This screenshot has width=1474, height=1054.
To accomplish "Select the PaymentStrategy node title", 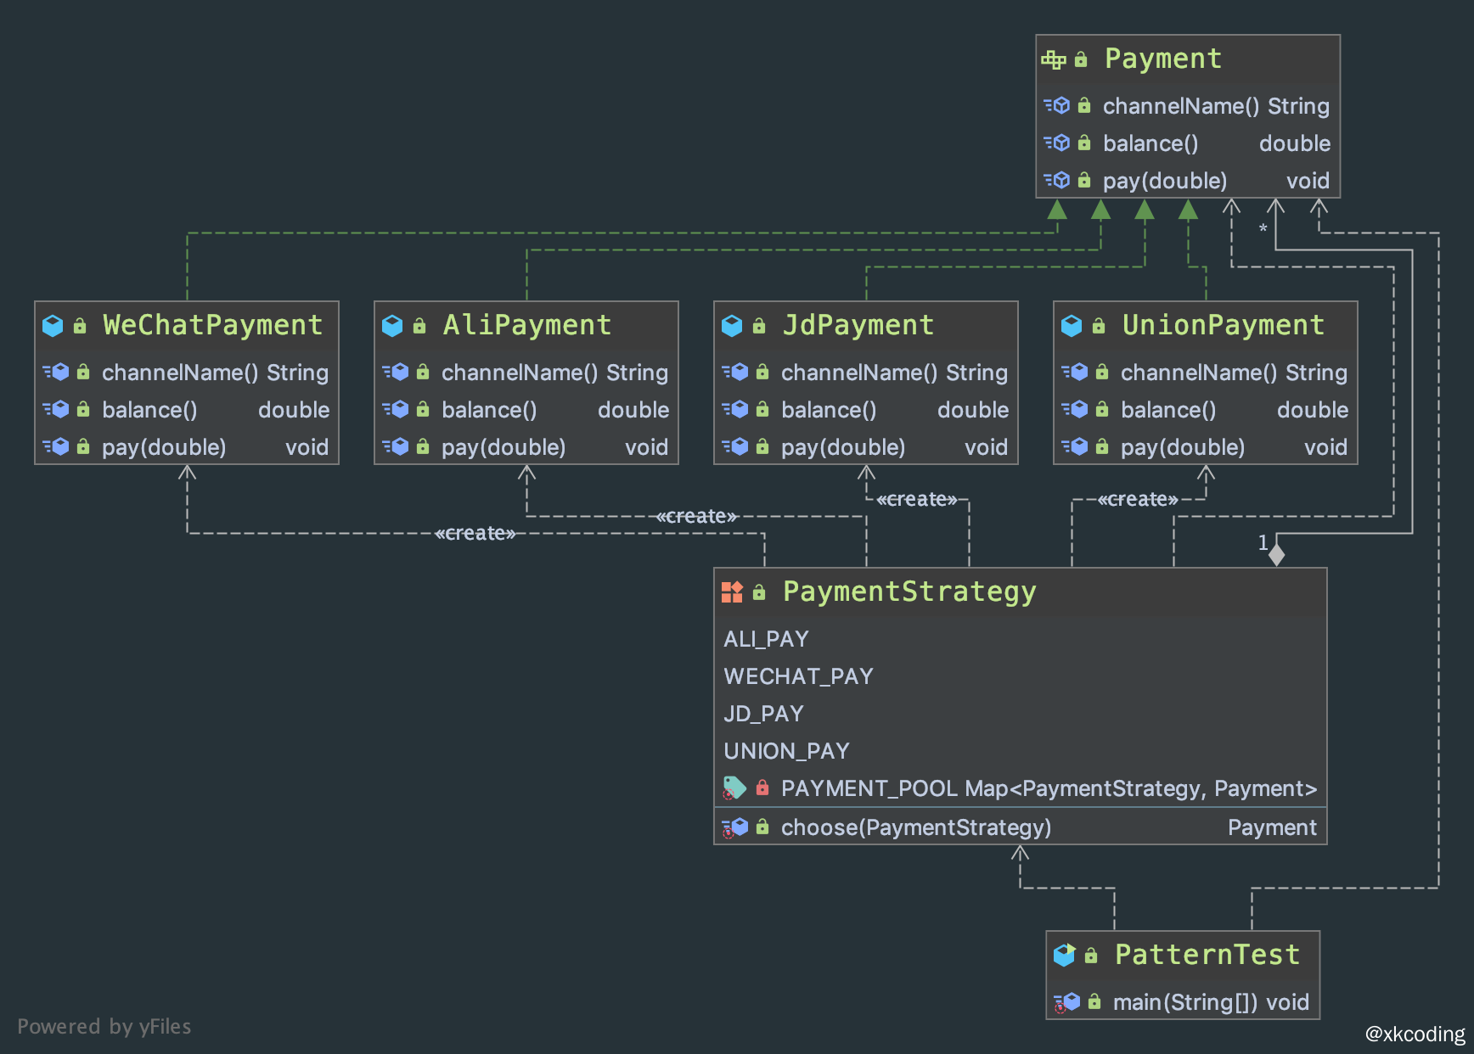I will click(909, 591).
